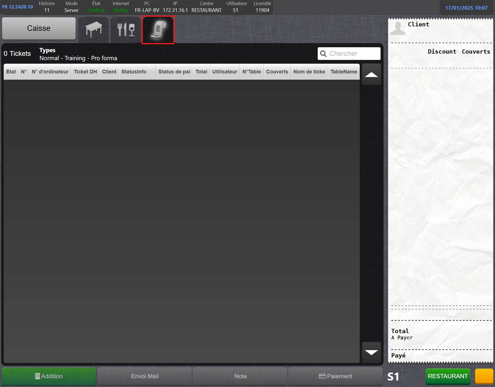Image resolution: width=495 pixels, height=387 pixels.
Task: Click the green RESTAURANT button
Action: pos(448,376)
